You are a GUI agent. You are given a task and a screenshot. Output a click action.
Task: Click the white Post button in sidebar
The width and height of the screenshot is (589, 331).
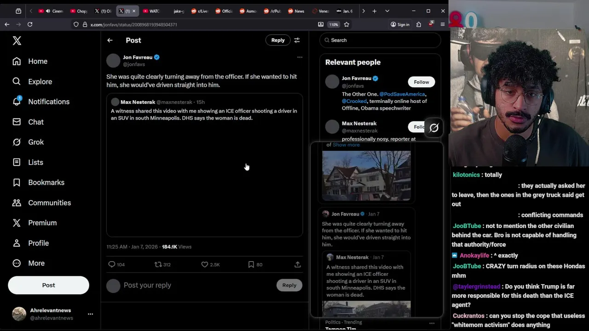coord(48,285)
